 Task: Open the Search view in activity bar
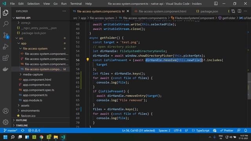(x=5, y=24)
